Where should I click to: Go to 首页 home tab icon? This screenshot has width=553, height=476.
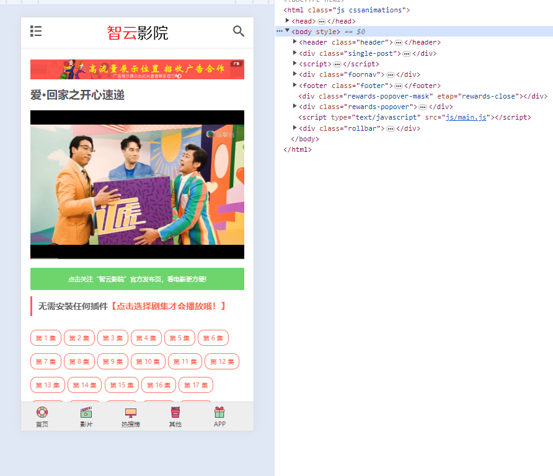point(42,412)
